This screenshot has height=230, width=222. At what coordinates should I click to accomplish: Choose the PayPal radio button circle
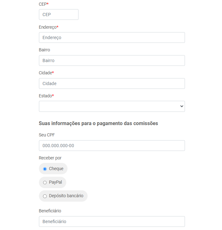[x=45, y=182]
